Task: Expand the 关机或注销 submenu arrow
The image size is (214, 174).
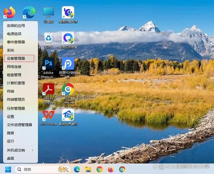Action: (x=33, y=150)
